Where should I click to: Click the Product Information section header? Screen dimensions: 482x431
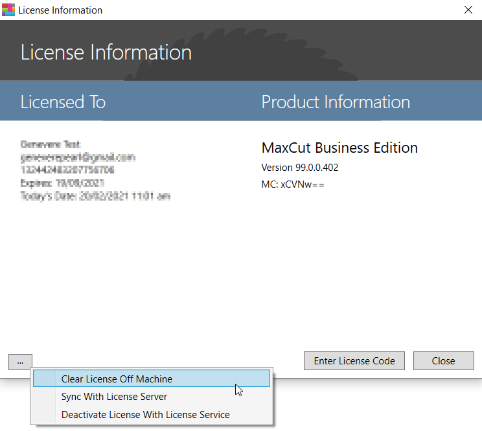tap(335, 102)
